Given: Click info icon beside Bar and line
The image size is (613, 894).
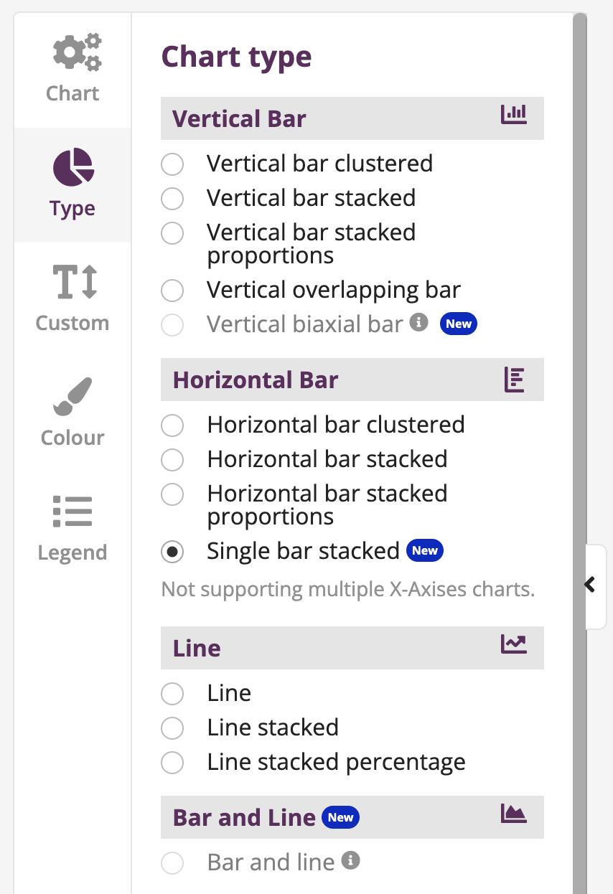Looking at the screenshot, I should (350, 860).
